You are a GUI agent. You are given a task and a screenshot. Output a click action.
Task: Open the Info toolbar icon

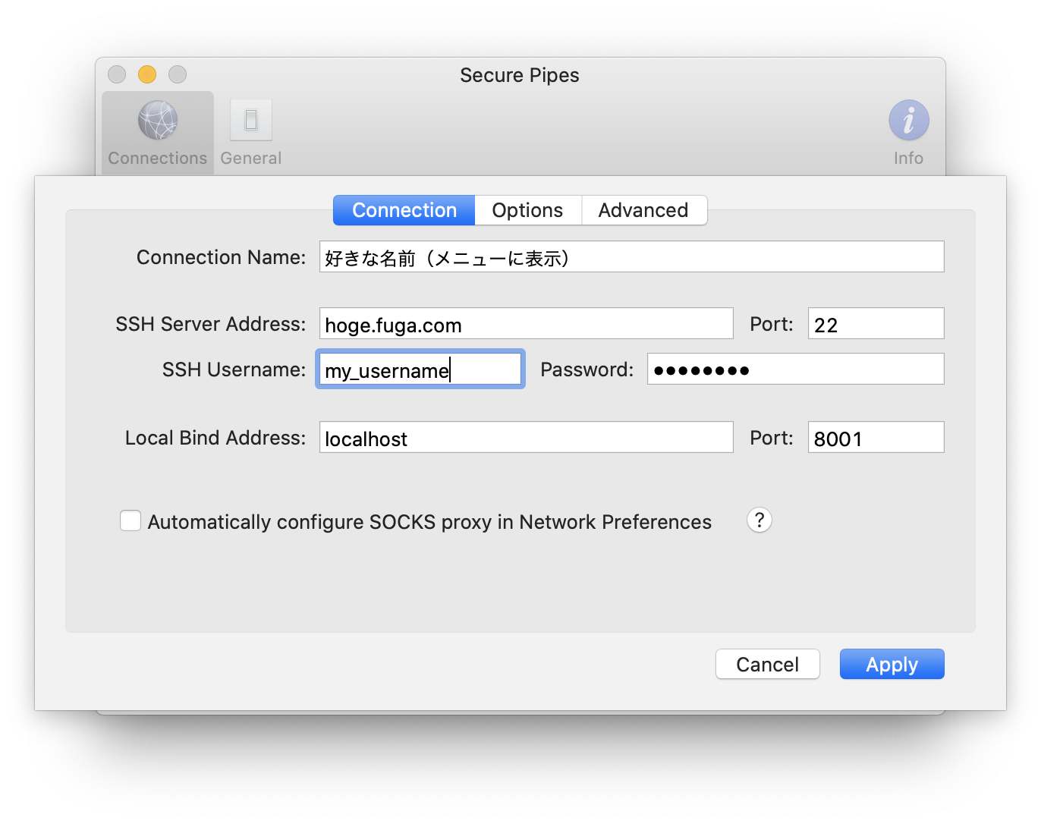[x=908, y=133]
